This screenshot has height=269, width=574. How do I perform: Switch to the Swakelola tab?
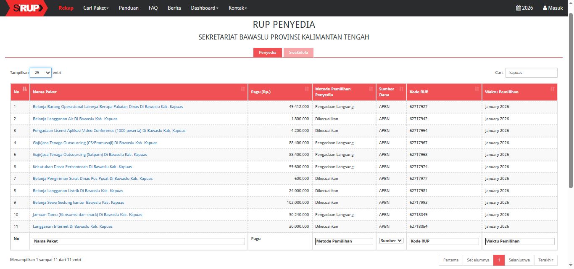298,53
